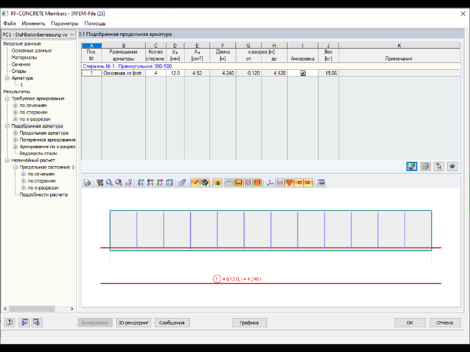Toggle the left anchorage hook icon

(299, 183)
